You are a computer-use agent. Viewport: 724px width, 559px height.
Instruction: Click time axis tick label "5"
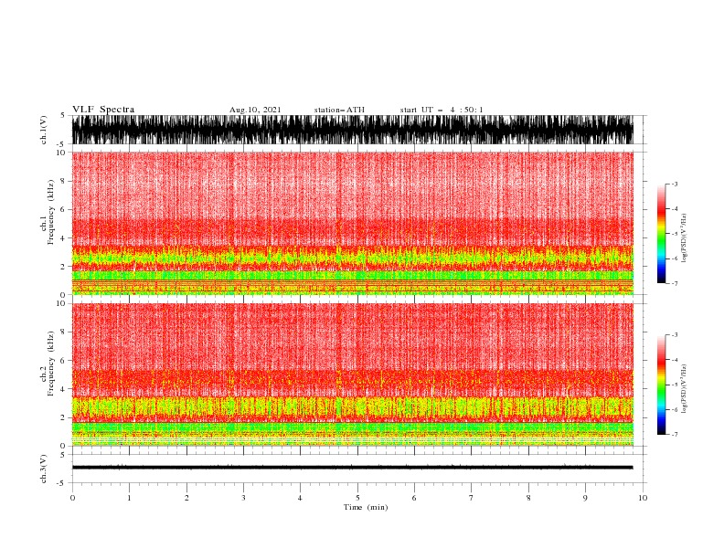point(357,498)
